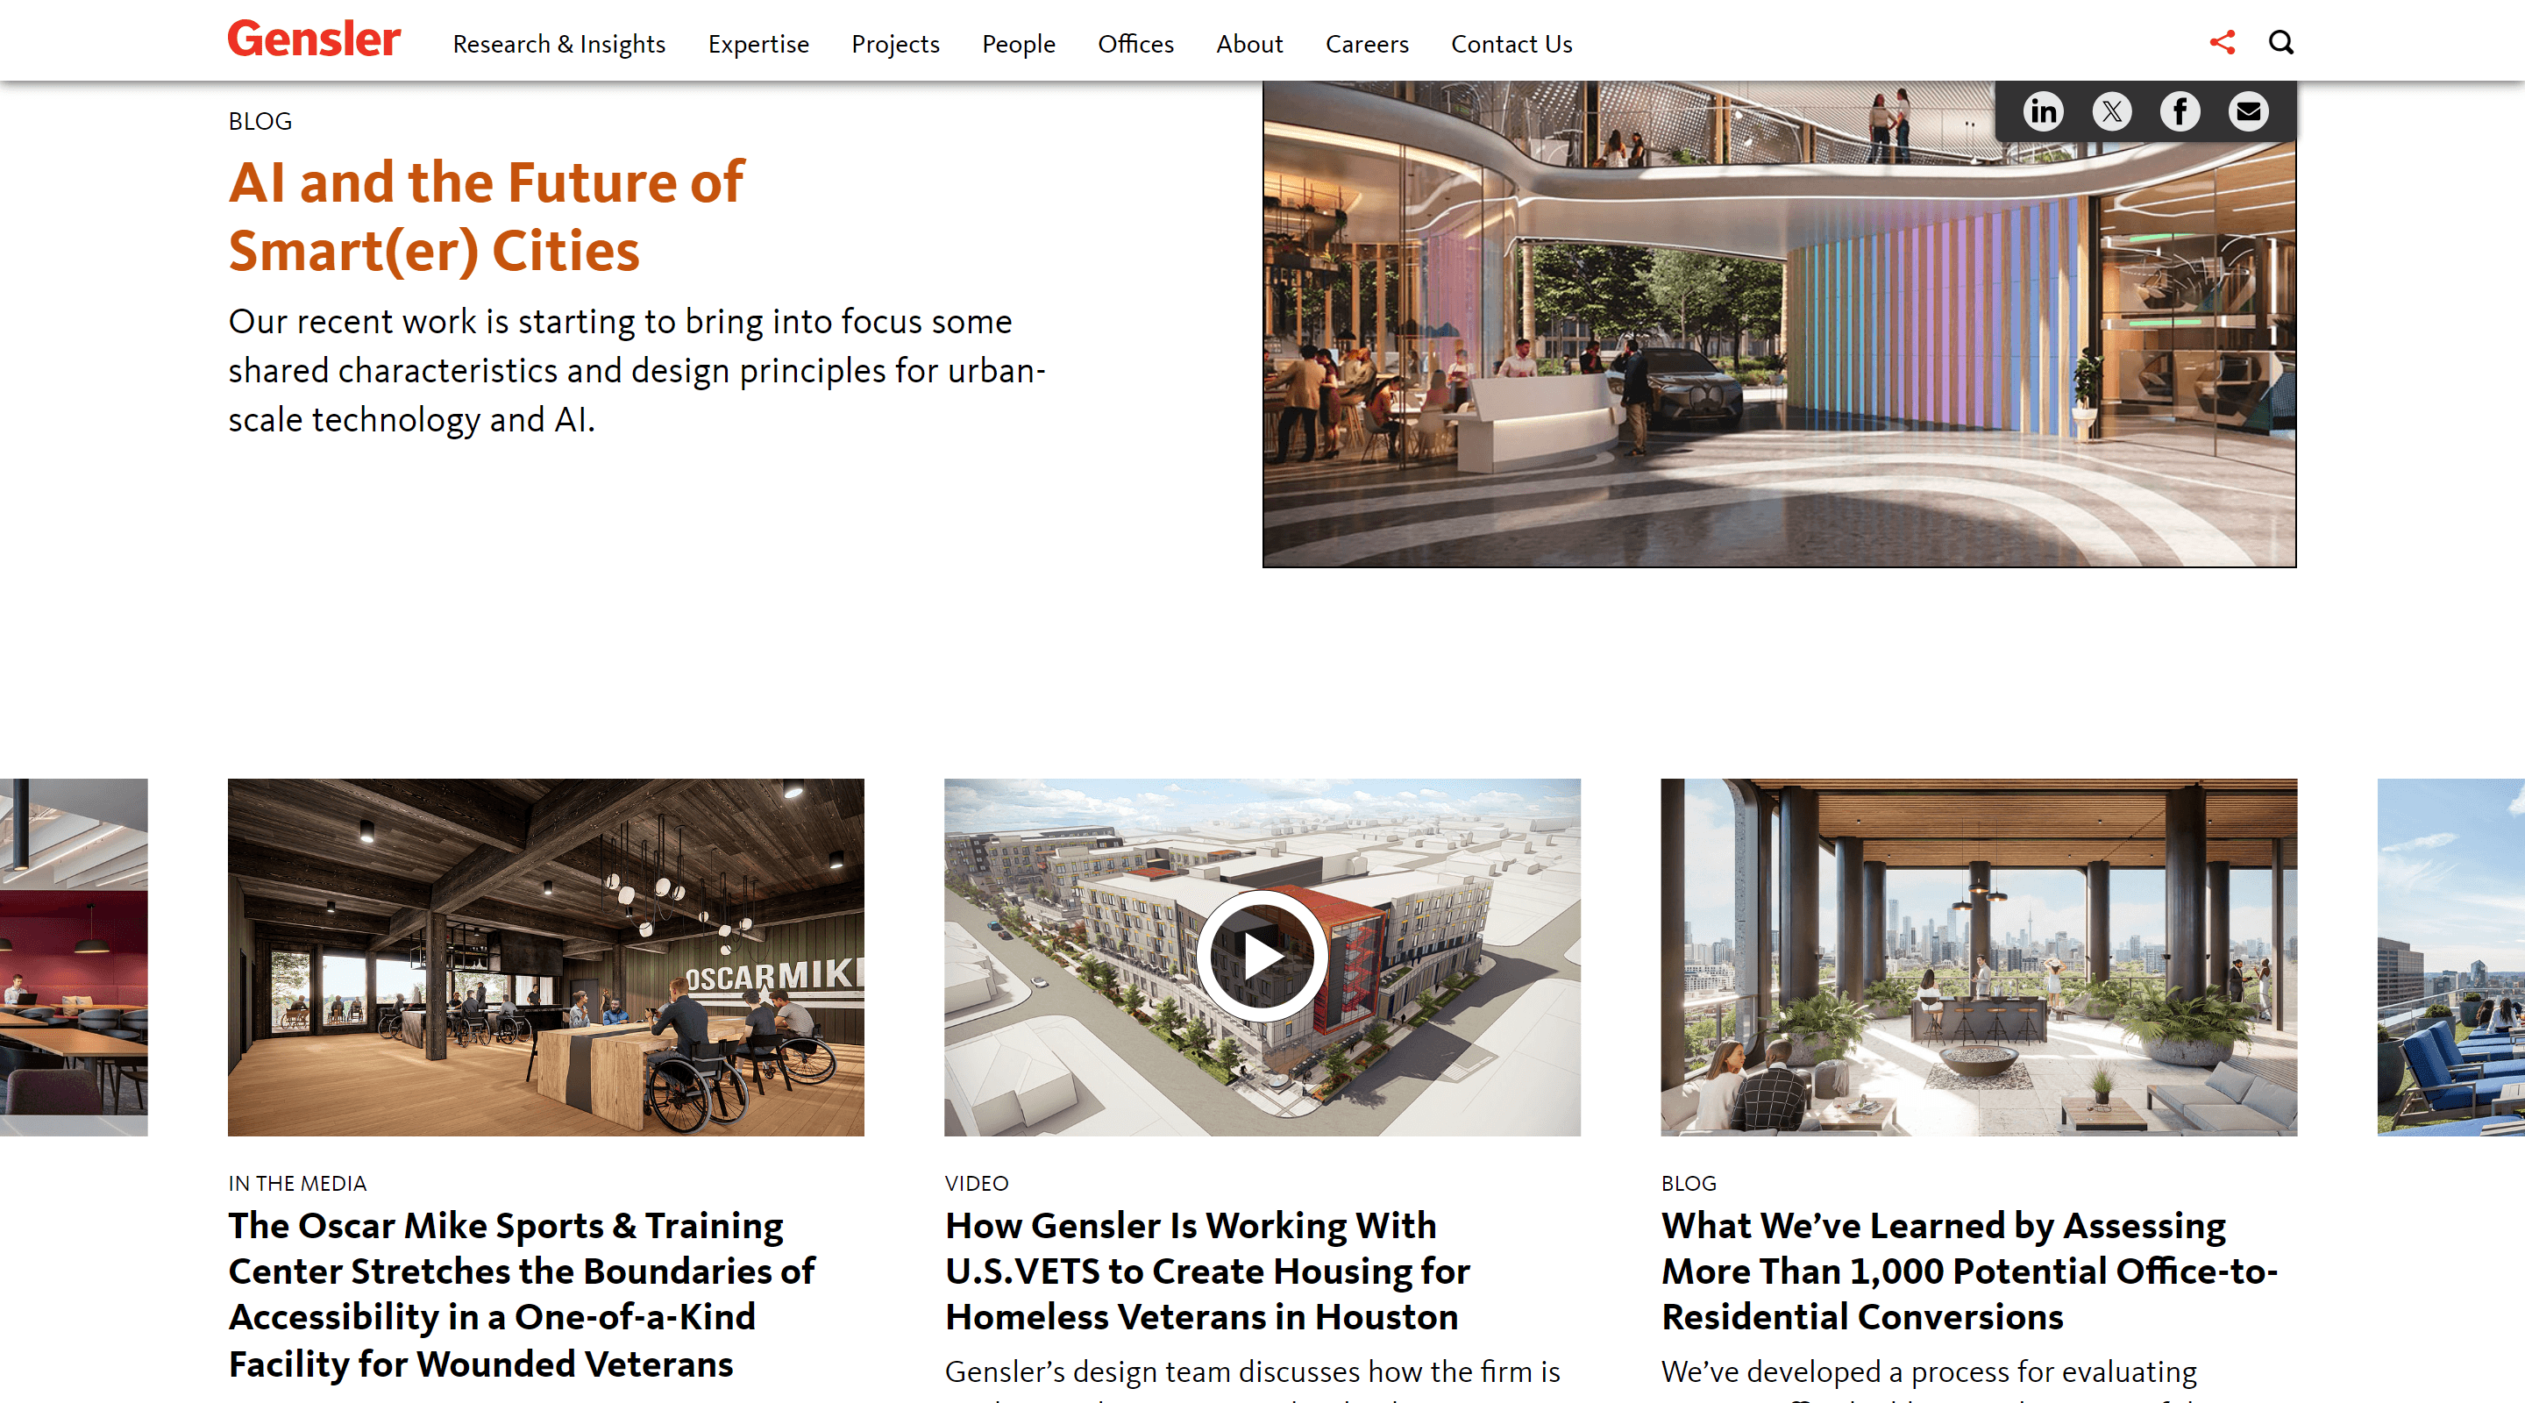The height and width of the screenshot is (1403, 2525).
Task: Share the article on Facebook
Action: click(2180, 110)
